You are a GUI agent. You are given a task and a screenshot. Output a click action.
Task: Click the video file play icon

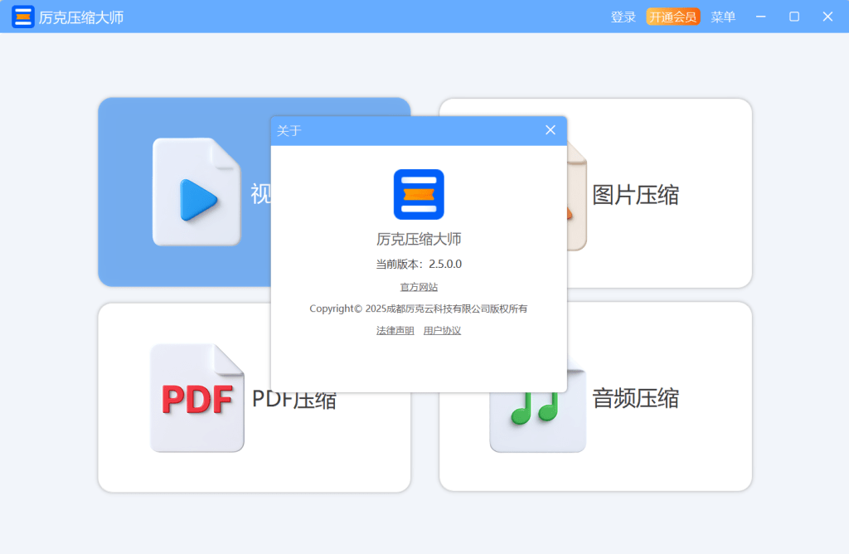(196, 192)
